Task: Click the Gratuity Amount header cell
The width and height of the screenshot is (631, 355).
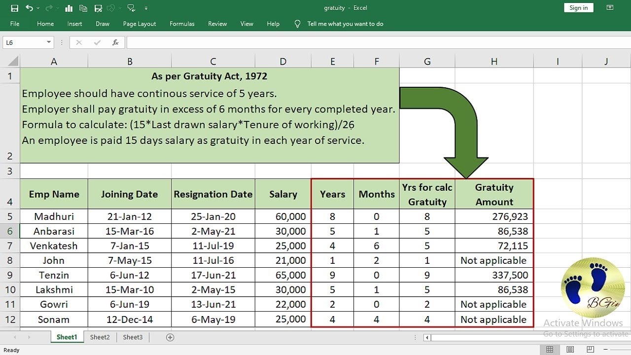Action: coord(494,194)
